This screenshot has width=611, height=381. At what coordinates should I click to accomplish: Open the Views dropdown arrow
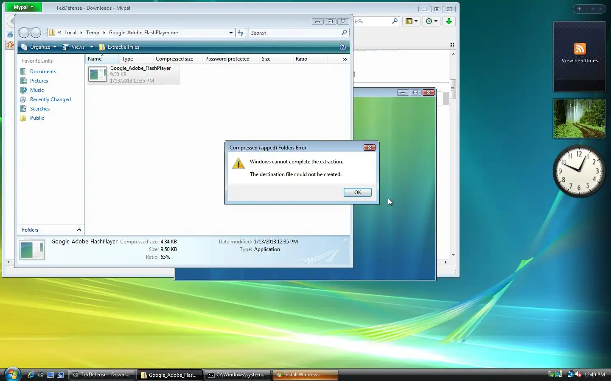(x=92, y=47)
